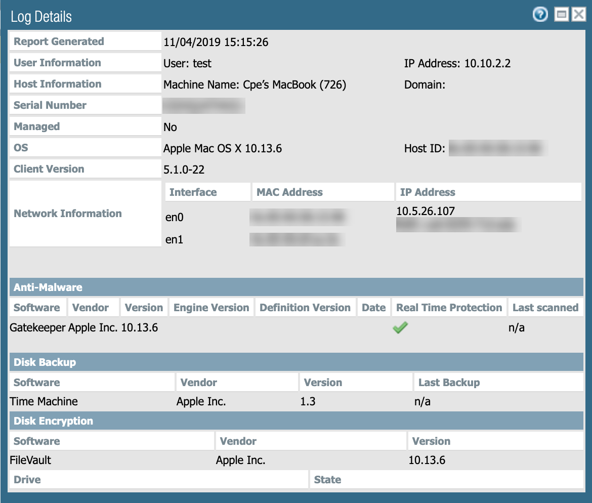Click the Last Backup column header

[449, 383]
